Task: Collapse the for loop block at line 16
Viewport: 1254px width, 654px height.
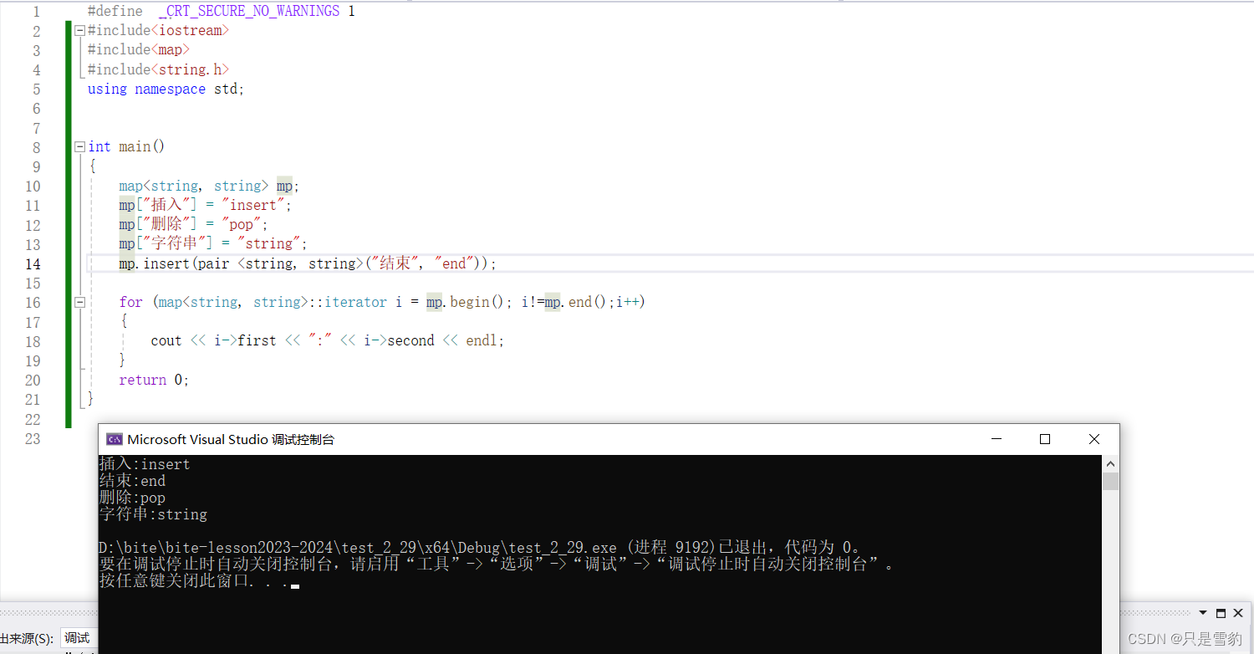Action: (79, 303)
